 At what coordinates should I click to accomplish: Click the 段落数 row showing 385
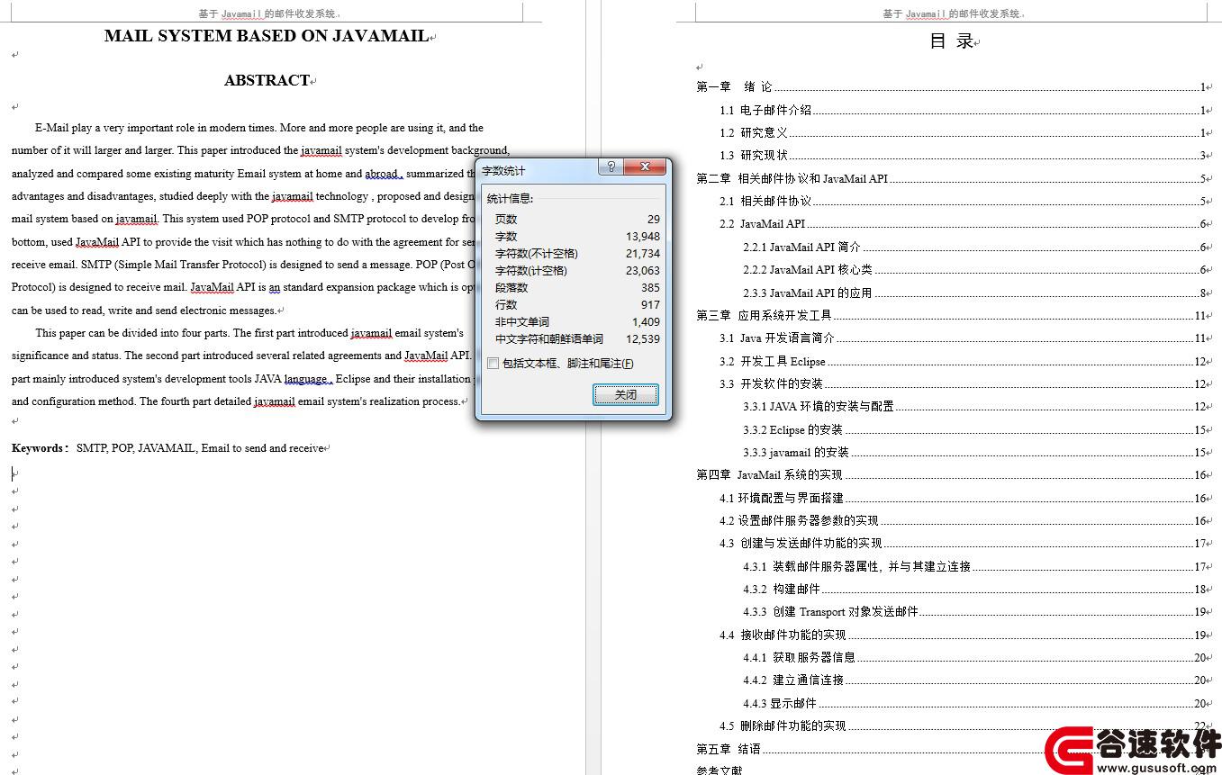[x=576, y=287]
